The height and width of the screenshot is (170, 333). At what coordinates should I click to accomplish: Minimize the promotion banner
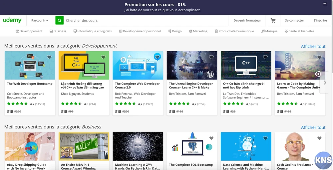[x=325, y=4]
